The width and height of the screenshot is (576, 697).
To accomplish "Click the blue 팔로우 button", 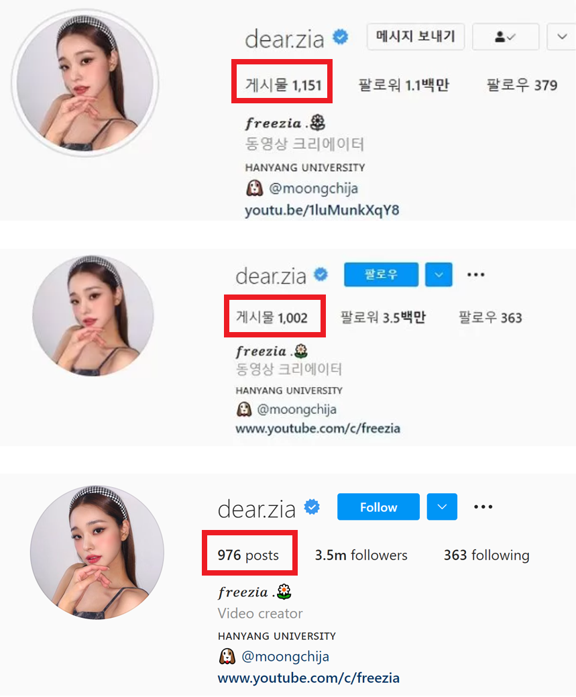I will click(381, 275).
